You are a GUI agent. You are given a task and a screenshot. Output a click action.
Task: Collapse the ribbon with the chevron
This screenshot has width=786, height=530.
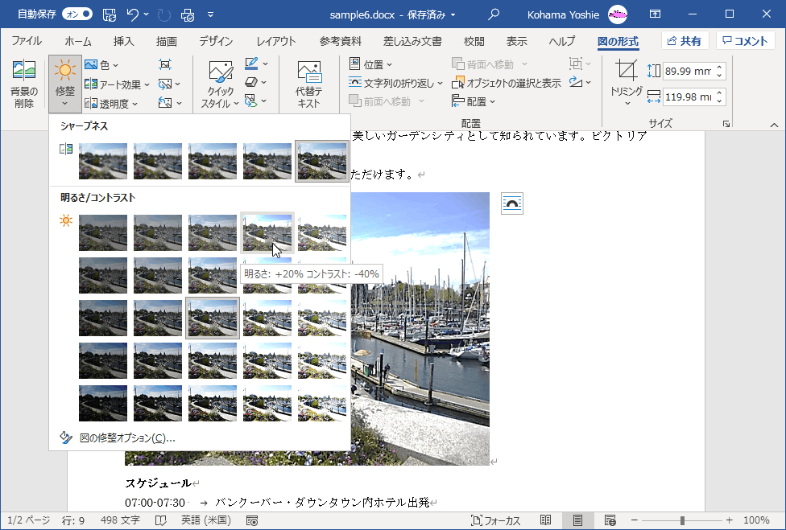point(774,125)
